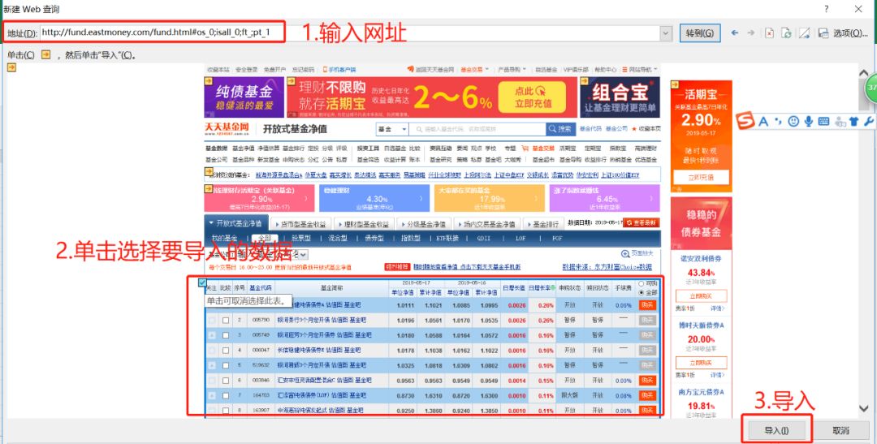Click the fund code search input box
The image size is (877, 444).
(x=477, y=129)
